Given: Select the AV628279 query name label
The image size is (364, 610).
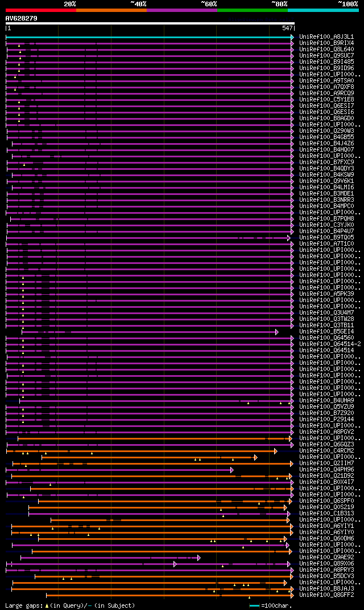Looking at the screenshot, I should coord(22,18).
